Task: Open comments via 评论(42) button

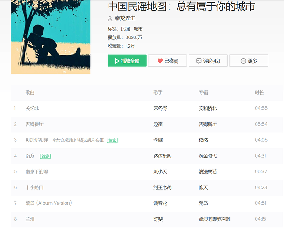Action: pyautogui.click(x=208, y=61)
